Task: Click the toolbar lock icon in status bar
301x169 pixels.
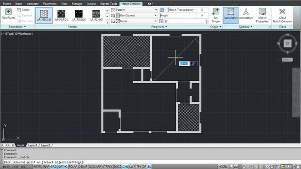Action: [273, 167]
